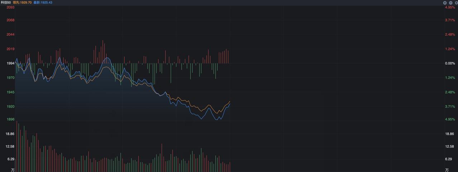Viewport: 458px width, 172px height.
Task: Select the 科创50 index title
Action: [x=6, y=3]
